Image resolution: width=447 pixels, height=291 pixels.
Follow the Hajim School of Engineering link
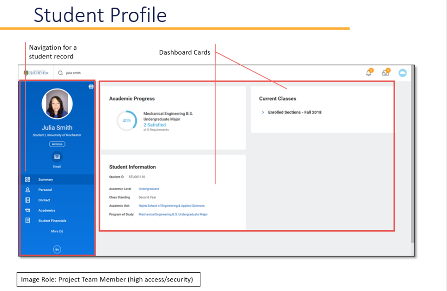171,206
